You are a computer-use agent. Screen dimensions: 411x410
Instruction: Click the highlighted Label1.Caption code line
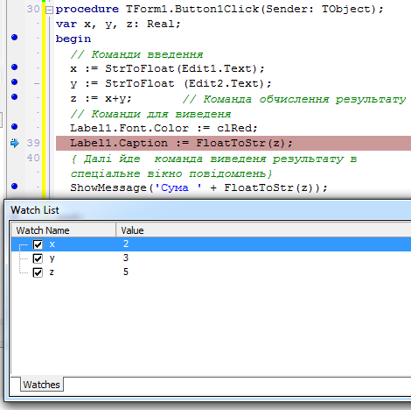tap(233, 143)
